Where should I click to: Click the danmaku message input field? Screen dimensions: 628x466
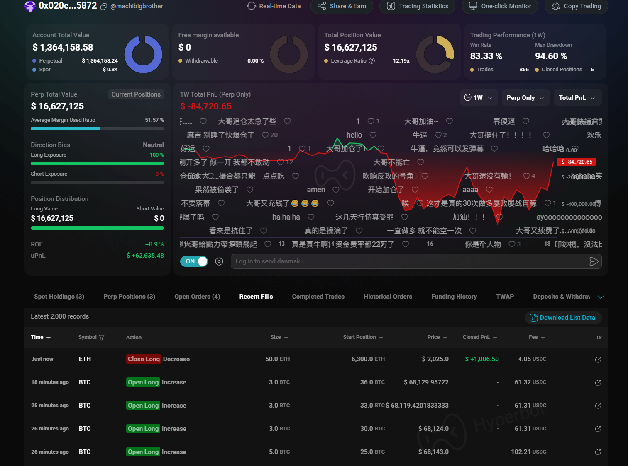point(409,261)
